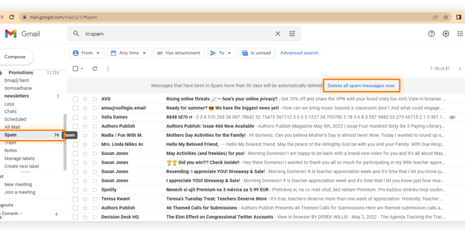
Task: Refresh the spam message list
Action: pyautogui.click(x=95, y=68)
